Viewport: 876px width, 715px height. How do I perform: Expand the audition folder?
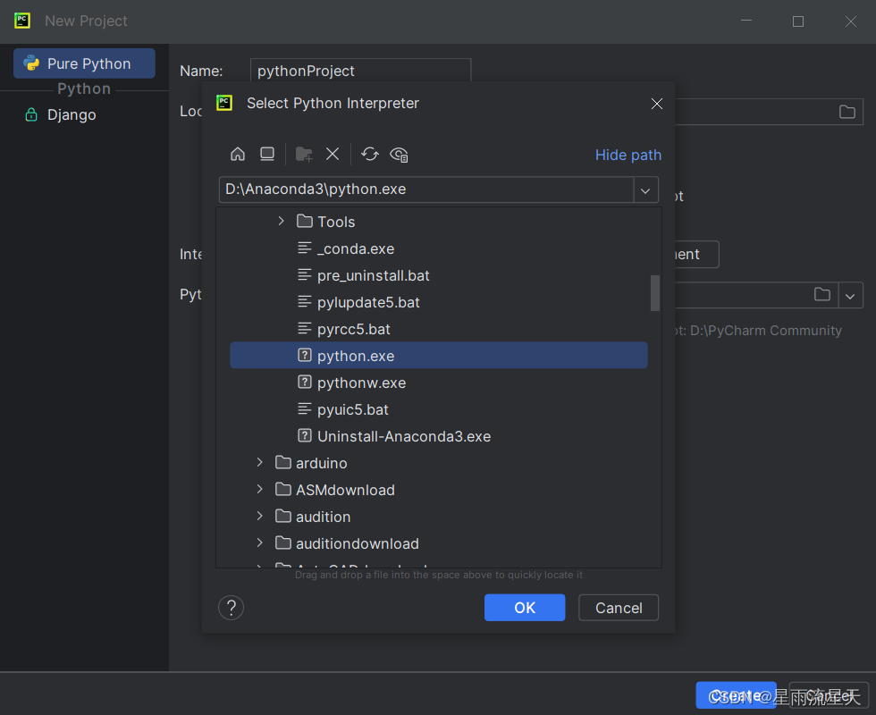260,517
